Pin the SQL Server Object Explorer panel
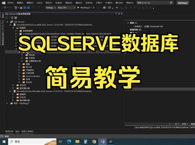 pos(119,14)
